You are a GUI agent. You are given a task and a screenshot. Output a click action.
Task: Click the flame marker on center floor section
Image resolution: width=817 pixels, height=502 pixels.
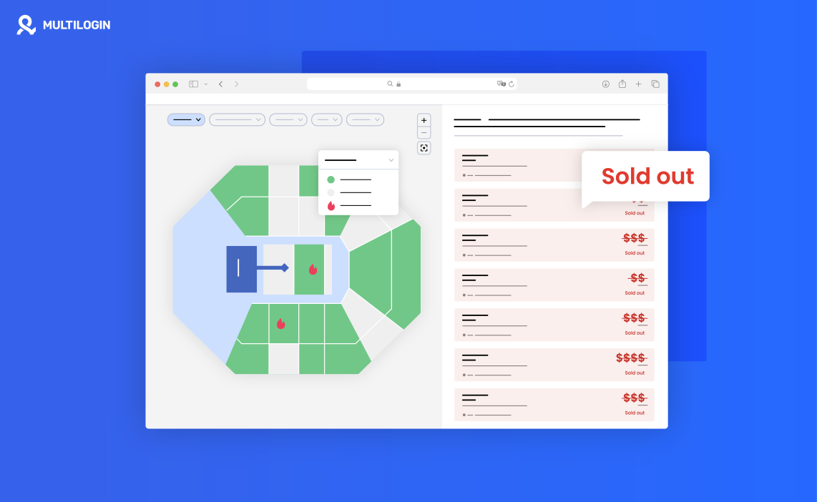pyautogui.click(x=313, y=270)
